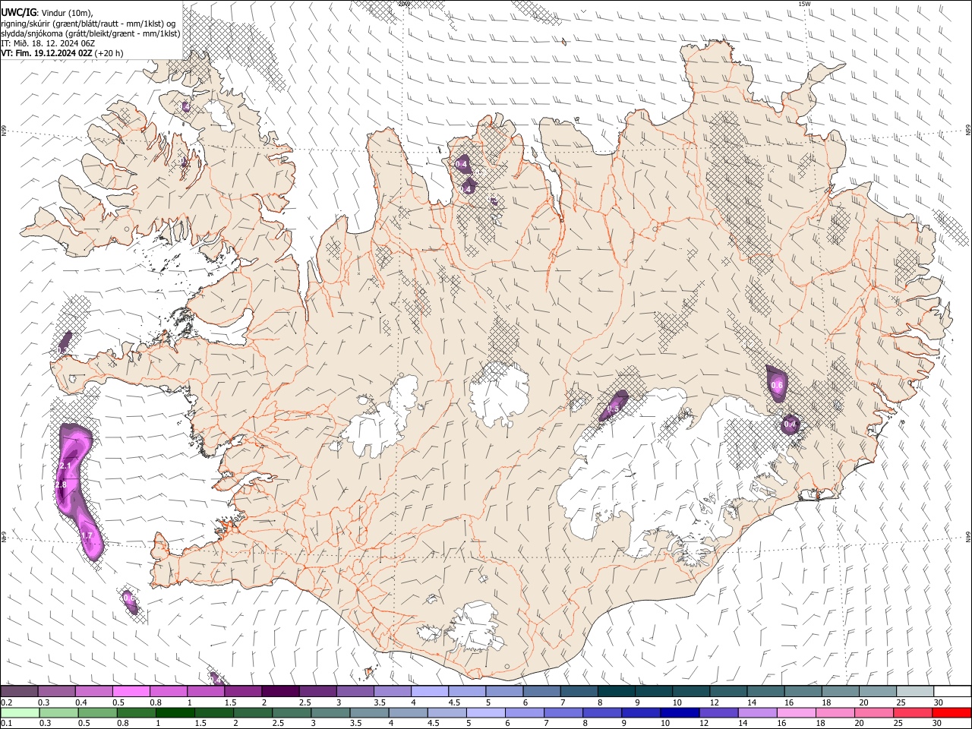Click the "14" tick label on bottom scale
The width and height of the screenshot is (972, 729).
742,724
